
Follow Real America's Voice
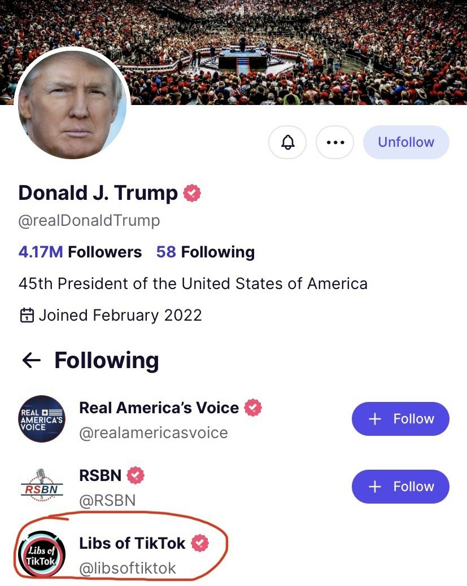pos(400,419)
